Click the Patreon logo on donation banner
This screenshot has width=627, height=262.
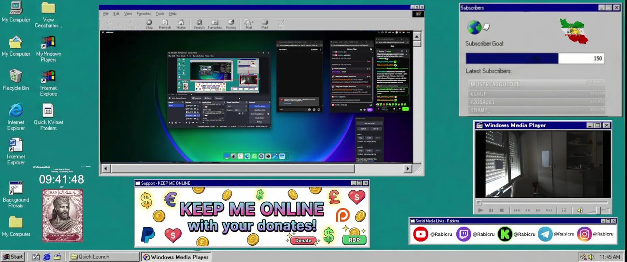pos(342,215)
